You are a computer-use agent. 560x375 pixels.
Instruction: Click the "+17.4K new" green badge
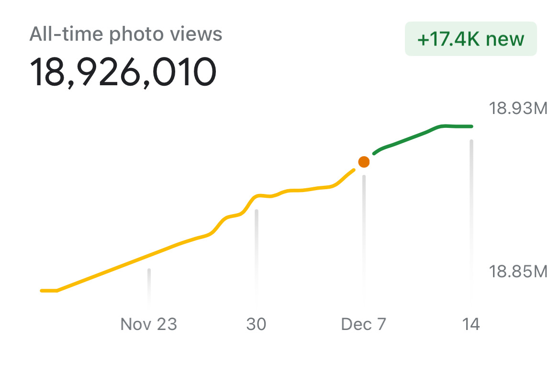click(x=471, y=39)
